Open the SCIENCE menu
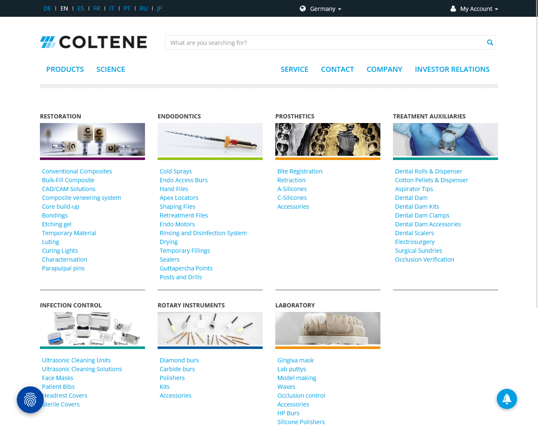 [x=111, y=69]
